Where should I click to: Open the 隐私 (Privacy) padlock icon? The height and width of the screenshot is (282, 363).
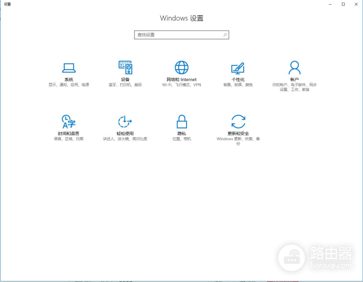(181, 121)
